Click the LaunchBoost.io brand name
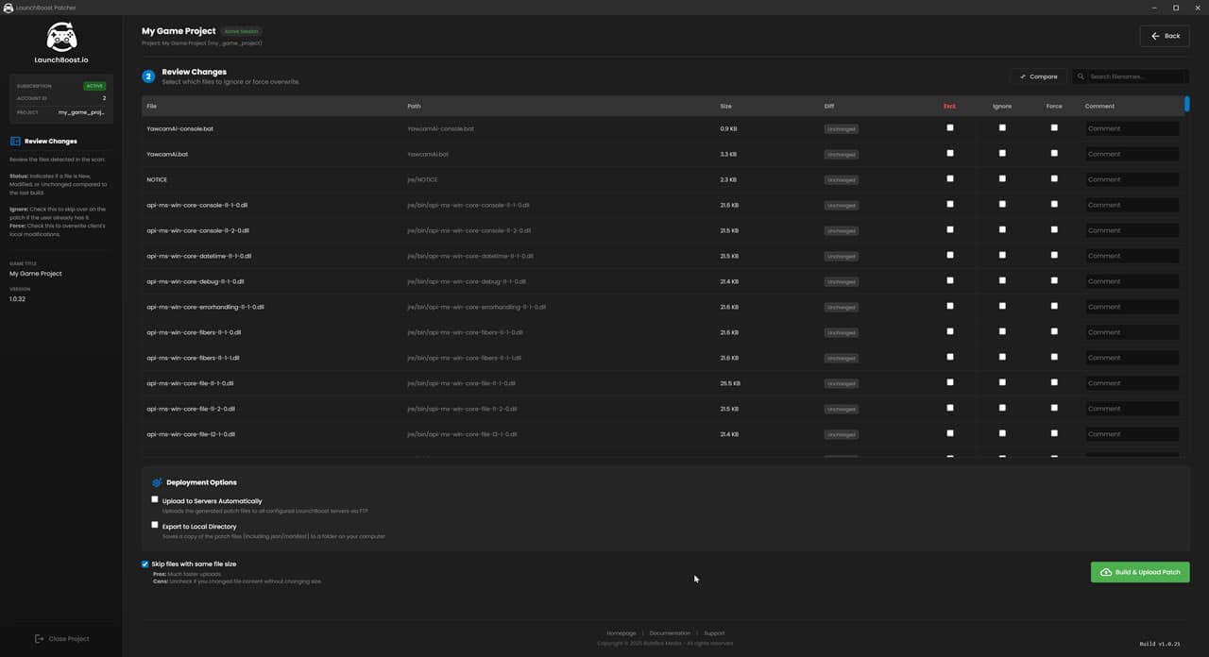1209x657 pixels. (61, 59)
